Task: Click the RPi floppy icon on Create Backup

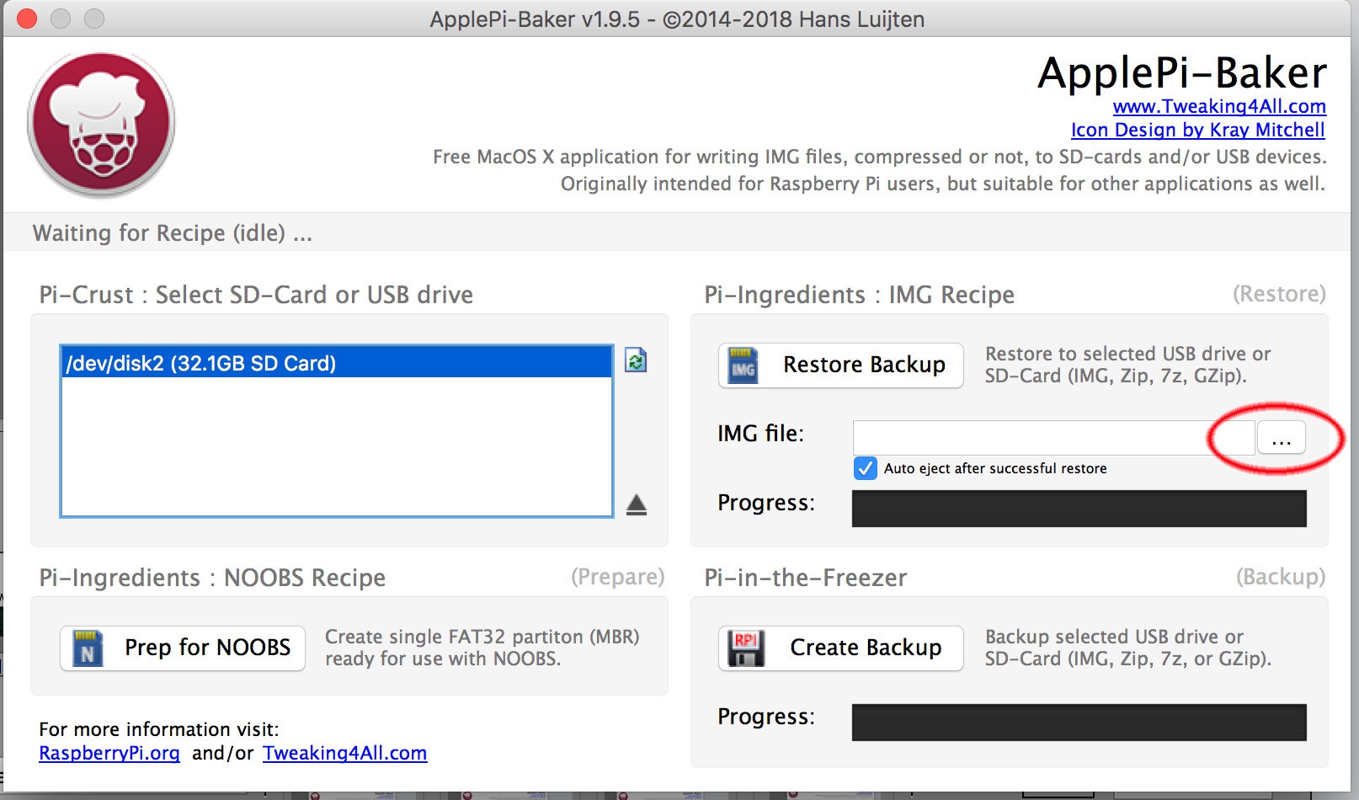Action: coord(746,648)
